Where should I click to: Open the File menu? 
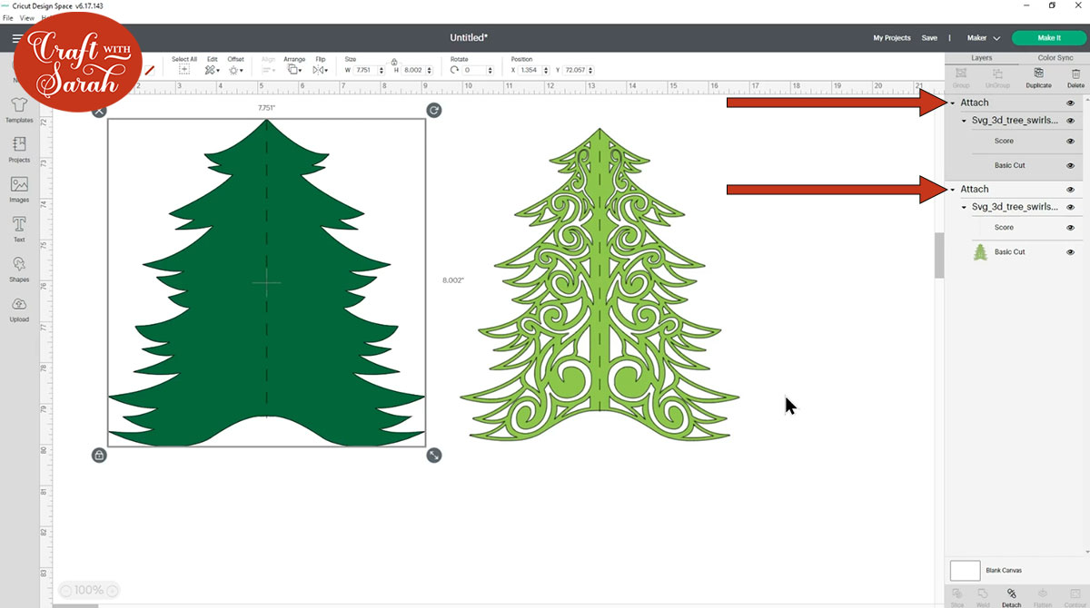click(7, 18)
